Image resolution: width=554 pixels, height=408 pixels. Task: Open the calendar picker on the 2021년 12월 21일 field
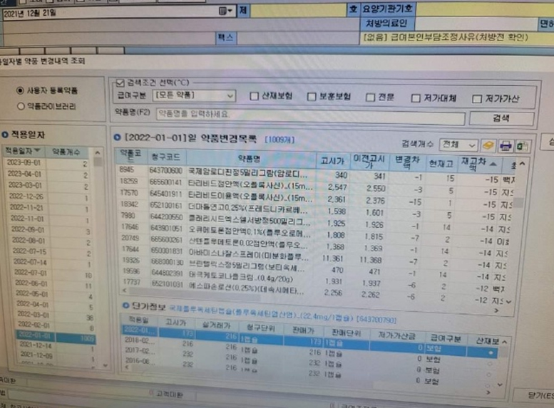225,11
